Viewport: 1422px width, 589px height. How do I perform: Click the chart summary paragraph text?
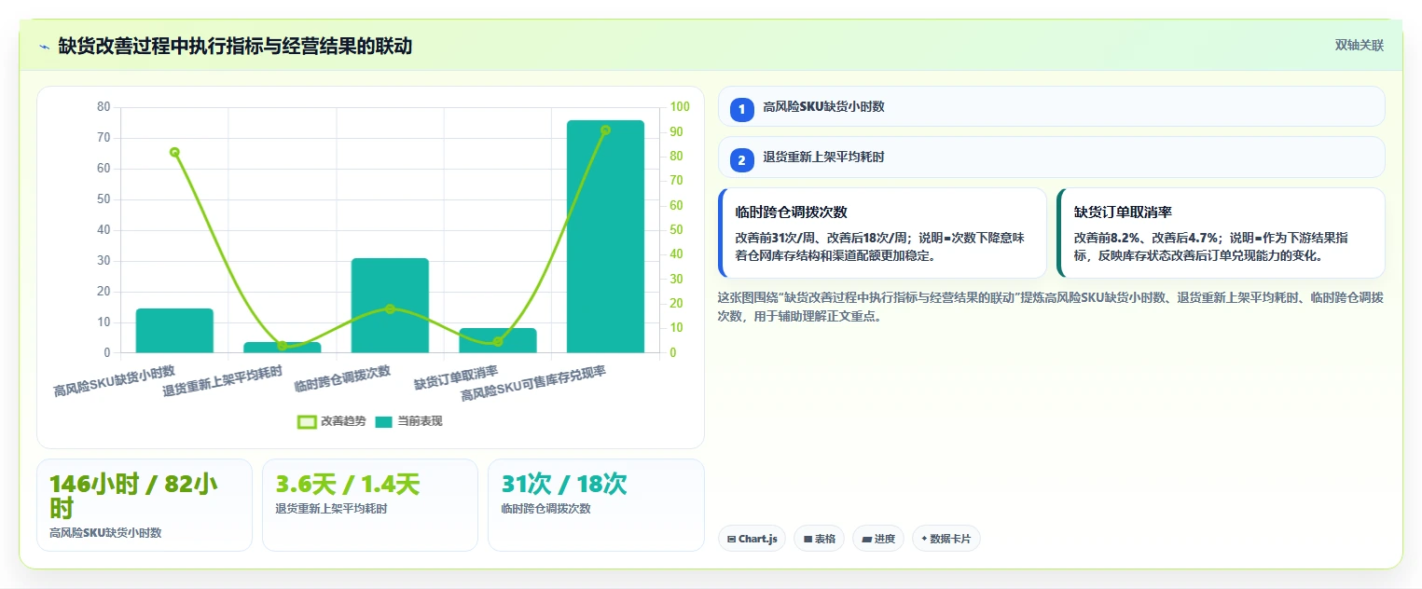click(1050, 307)
